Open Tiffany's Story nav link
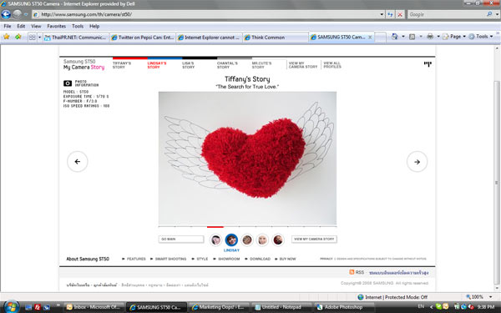This screenshot has width=501, height=313. click(122, 65)
